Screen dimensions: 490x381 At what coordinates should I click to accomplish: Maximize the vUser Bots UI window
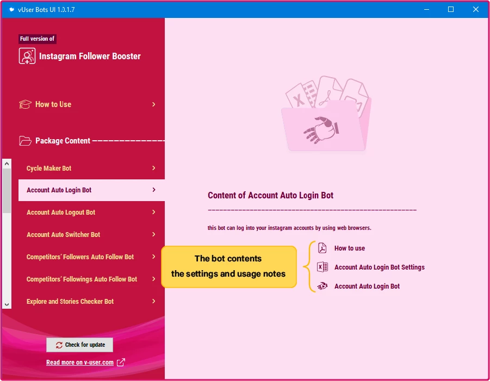[451, 9]
